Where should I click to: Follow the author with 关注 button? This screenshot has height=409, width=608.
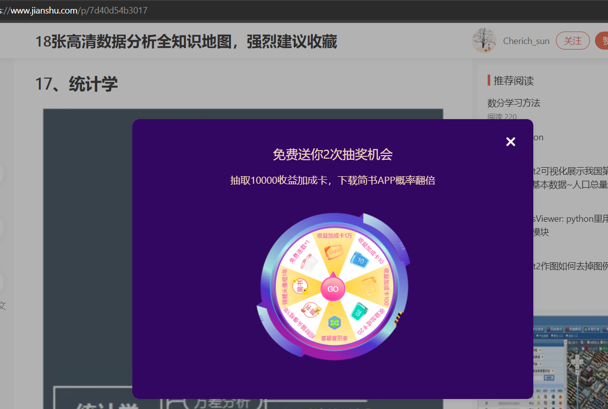coord(573,41)
